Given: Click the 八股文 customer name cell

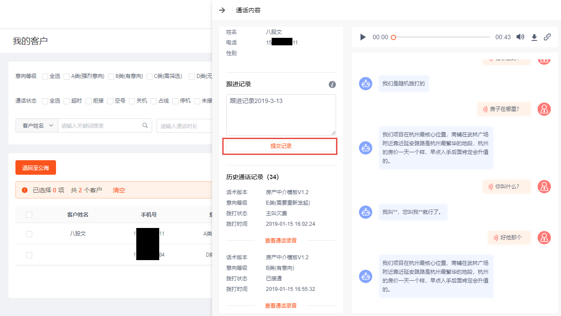Looking at the screenshot, I should pos(78,234).
